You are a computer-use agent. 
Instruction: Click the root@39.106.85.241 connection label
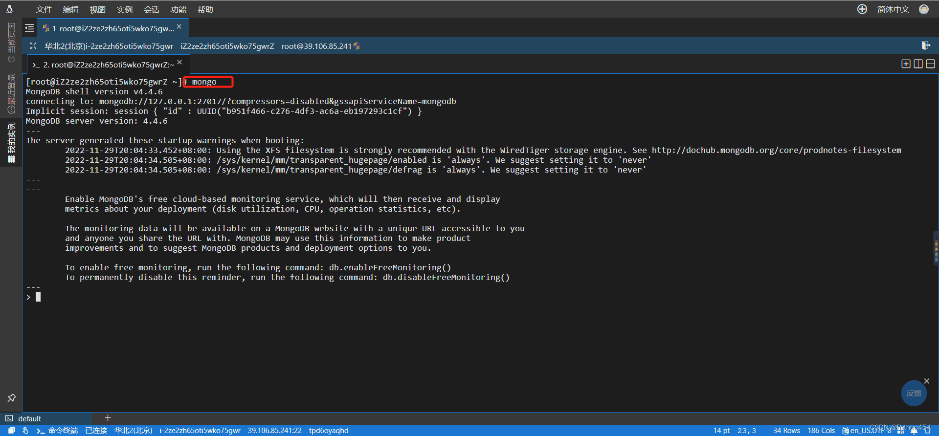(x=316, y=46)
